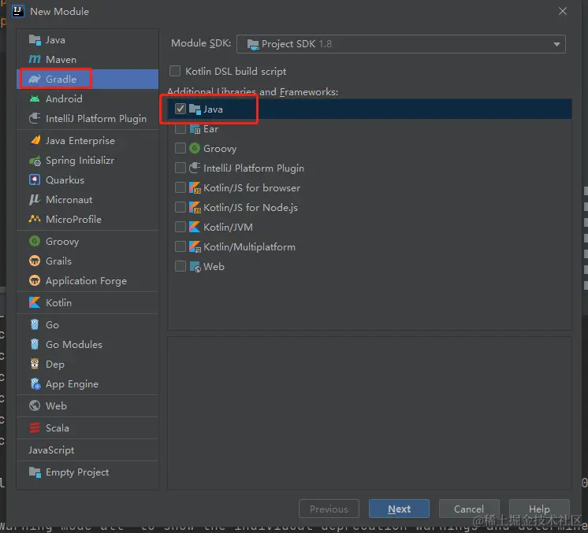Enable Kotlin DSL build script checkbox

pyautogui.click(x=175, y=71)
